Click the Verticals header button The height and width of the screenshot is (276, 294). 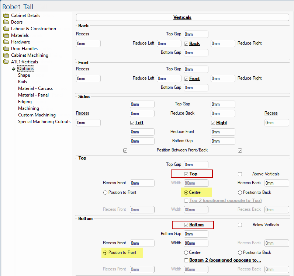click(183, 17)
